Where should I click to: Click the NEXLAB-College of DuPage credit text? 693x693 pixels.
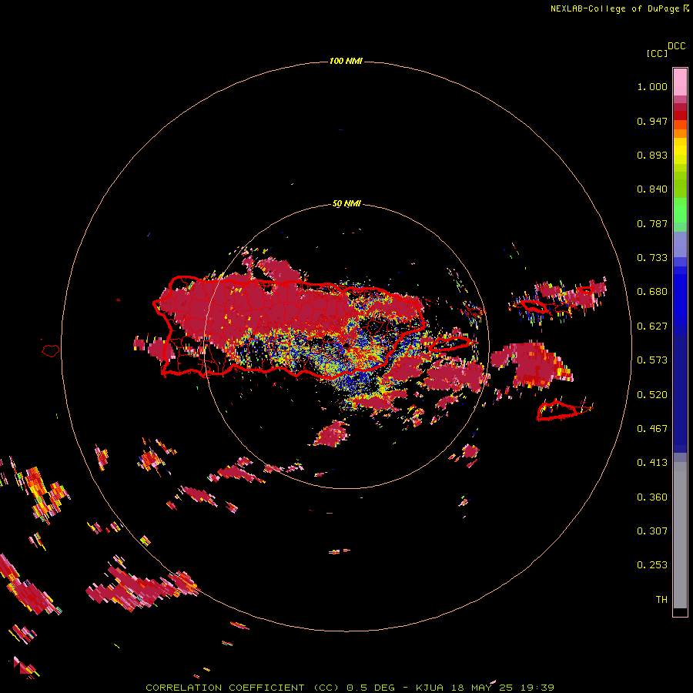point(619,8)
